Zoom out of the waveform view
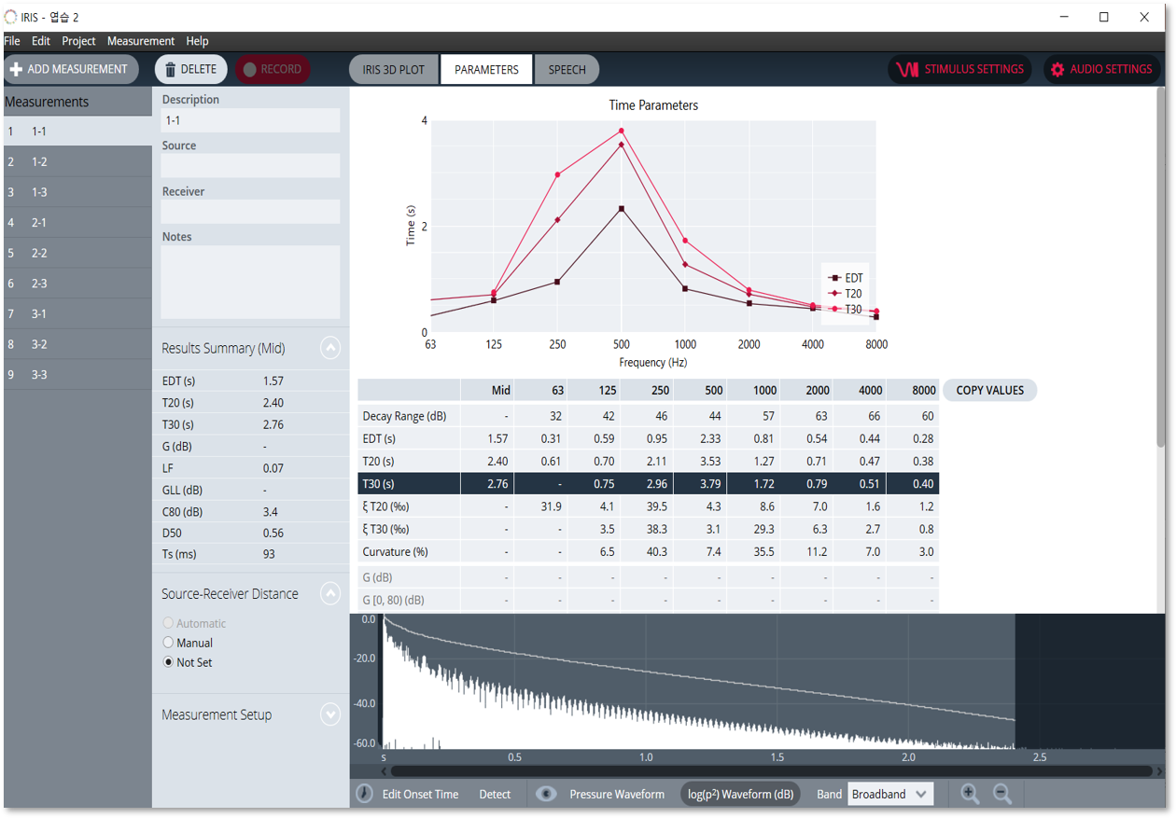 pyautogui.click(x=1002, y=794)
